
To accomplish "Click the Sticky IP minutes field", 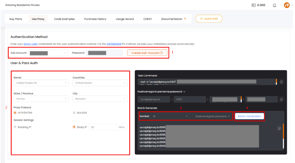I will [108, 127].
